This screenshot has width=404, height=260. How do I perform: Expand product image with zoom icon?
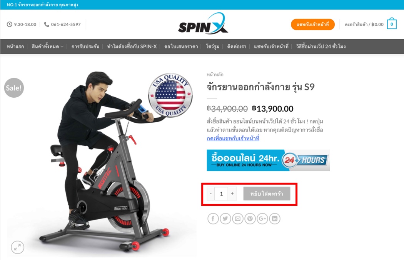pyautogui.click(x=18, y=247)
